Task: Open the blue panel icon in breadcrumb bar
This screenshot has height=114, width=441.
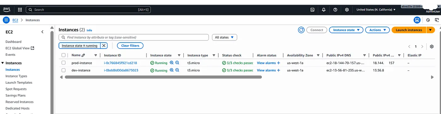Action: tap(417, 20)
